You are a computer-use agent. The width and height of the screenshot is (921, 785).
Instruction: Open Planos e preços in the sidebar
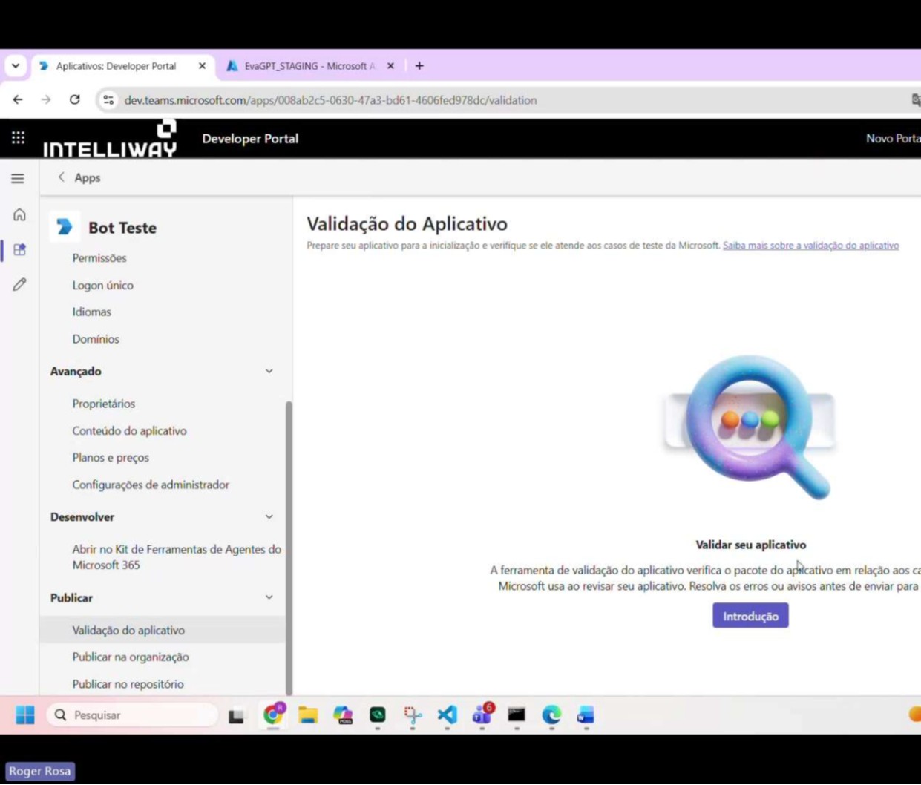pyautogui.click(x=111, y=458)
